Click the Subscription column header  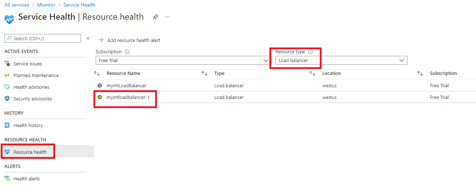point(444,73)
